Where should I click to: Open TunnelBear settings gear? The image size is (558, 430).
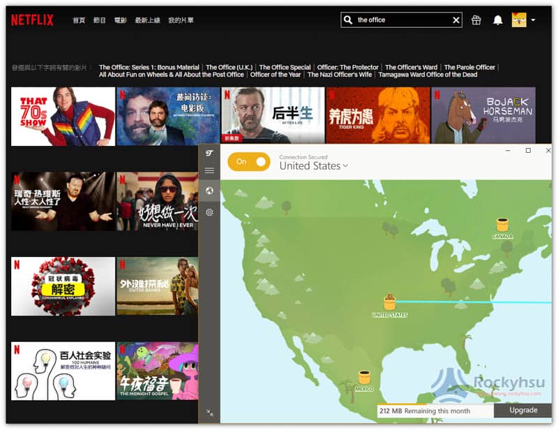point(209,212)
